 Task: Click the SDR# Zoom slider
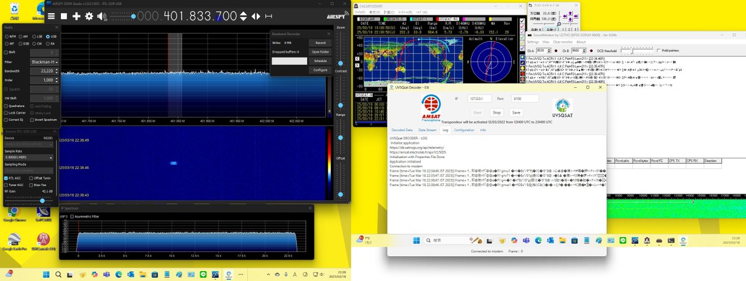point(341,48)
